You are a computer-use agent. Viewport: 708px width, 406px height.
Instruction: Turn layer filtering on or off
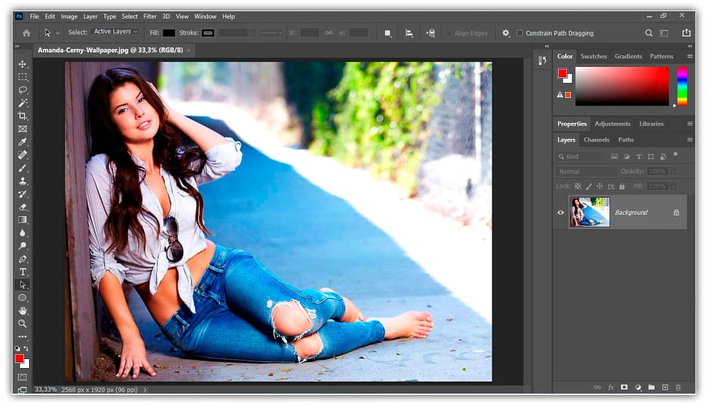(x=676, y=154)
